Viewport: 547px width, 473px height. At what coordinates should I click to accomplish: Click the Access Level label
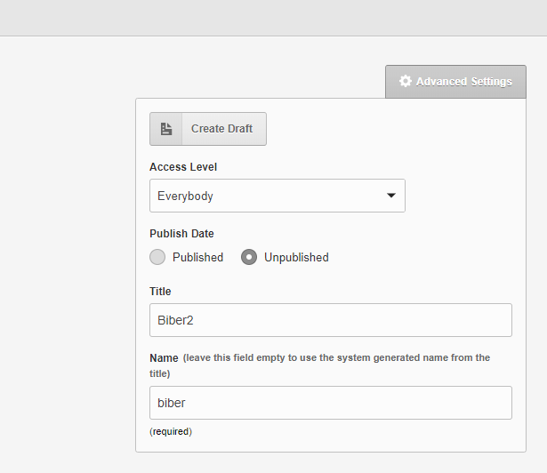pos(183,167)
